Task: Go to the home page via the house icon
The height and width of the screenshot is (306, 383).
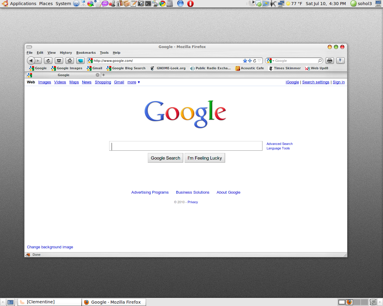Action: (x=70, y=61)
